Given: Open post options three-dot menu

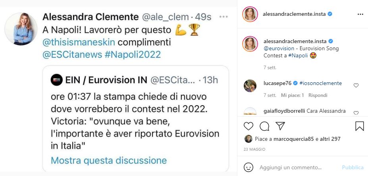Looking at the screenshot, I should point(360,14).
